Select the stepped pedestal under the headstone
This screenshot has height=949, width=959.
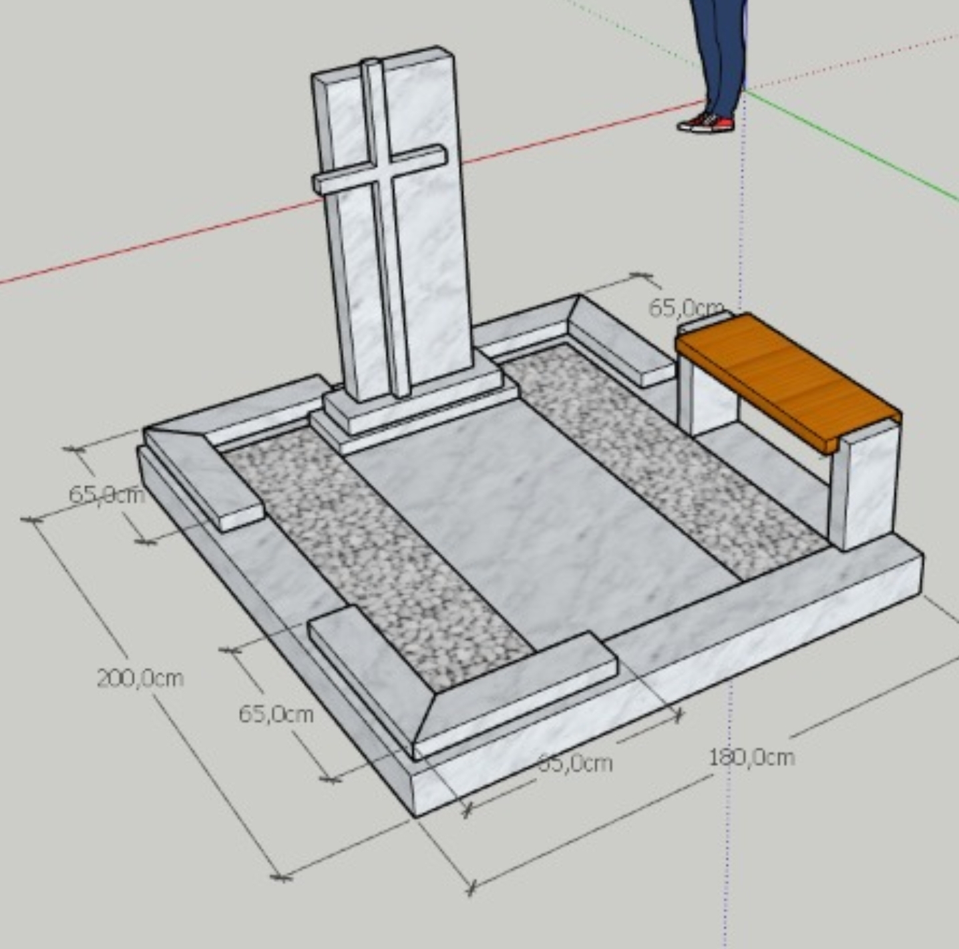[x=414, y=404]
